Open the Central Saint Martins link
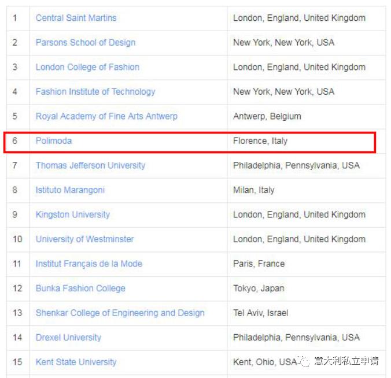Image resolution: width=391 pixels, height=378 pixels. tap(76, 18)
